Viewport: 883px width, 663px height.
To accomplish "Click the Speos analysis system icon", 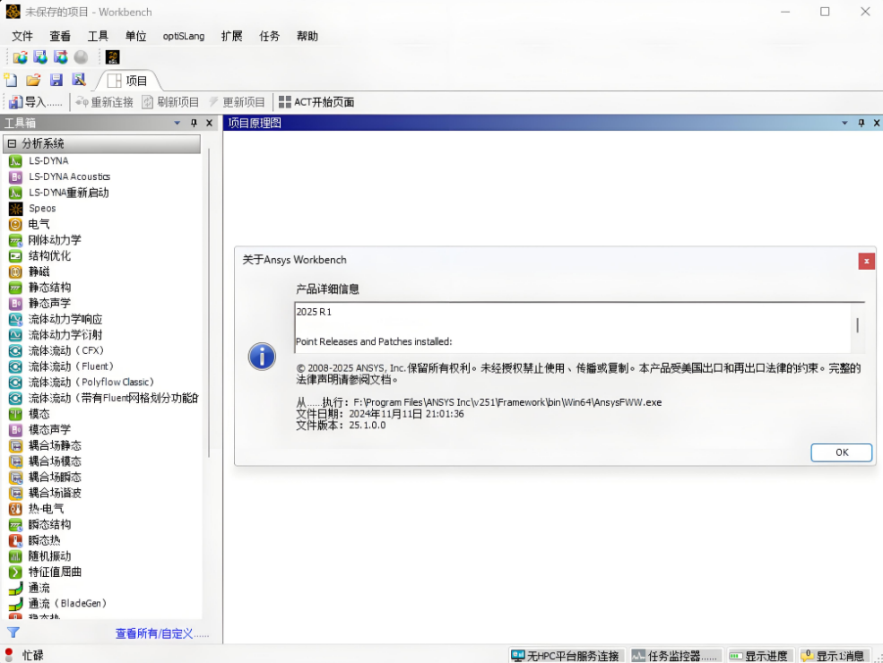I will pos(15,208).
